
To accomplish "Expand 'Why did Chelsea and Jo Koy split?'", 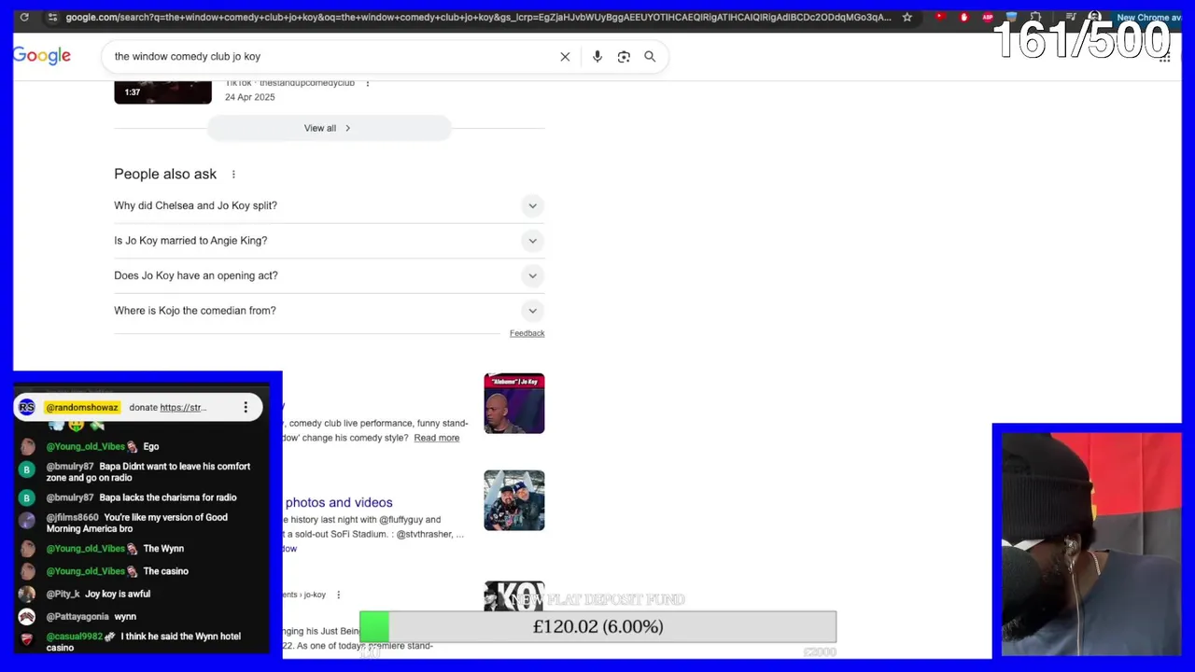I will click(x=329, y=205).
